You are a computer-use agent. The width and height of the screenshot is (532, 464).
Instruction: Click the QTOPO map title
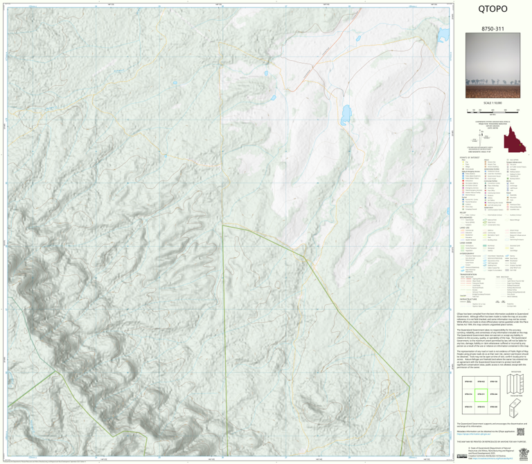(x=493, y=9)
